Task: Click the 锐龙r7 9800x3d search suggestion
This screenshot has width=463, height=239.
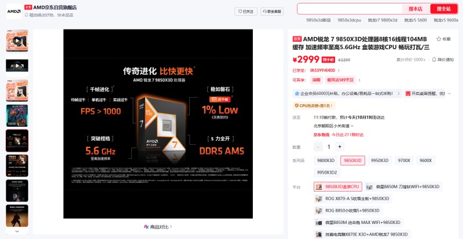Action: (x=383, y=20)
